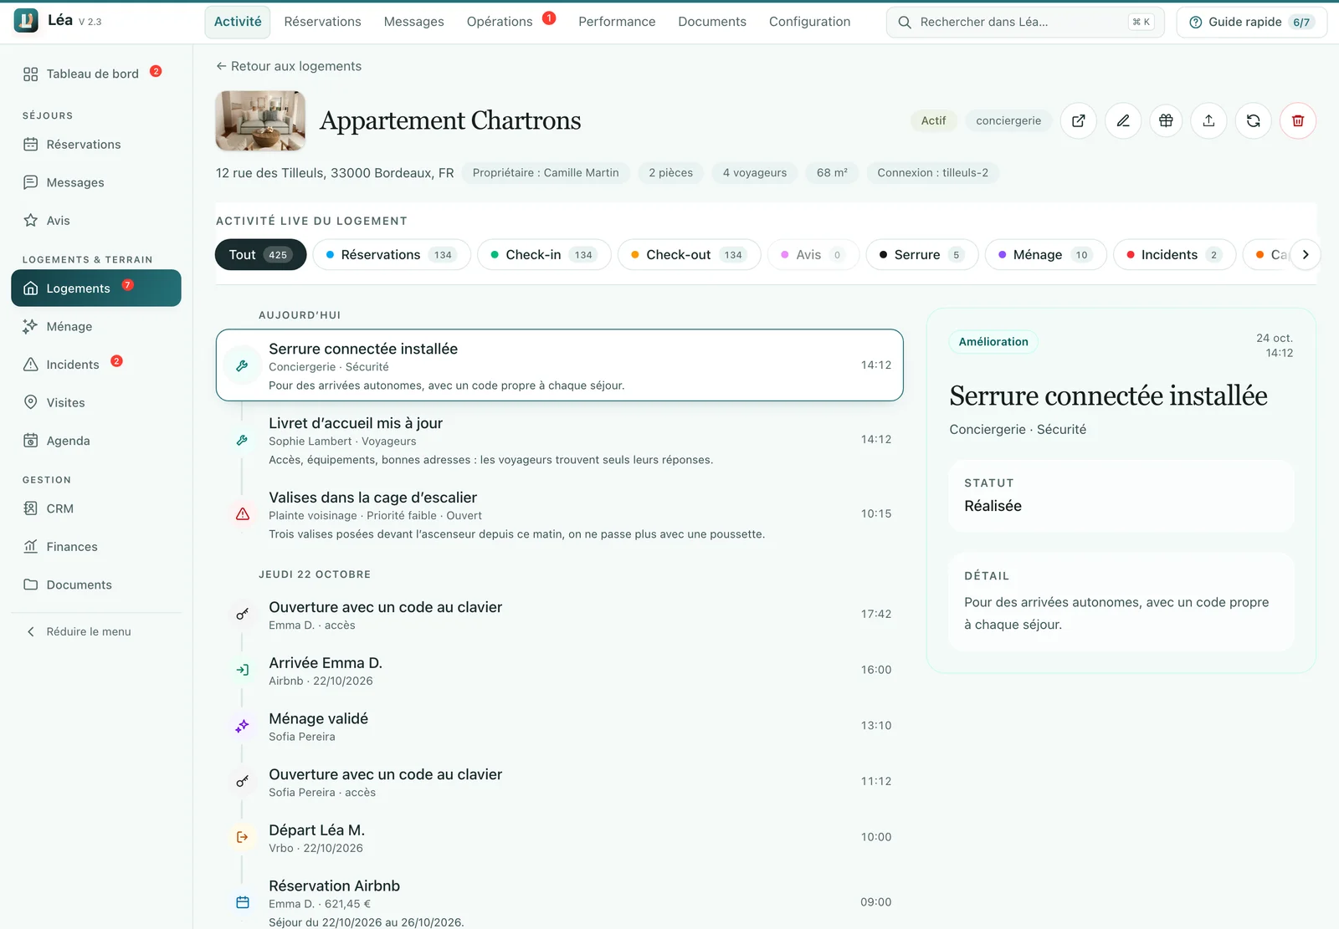Click the gift icon button in header

tap(1166, 120)
